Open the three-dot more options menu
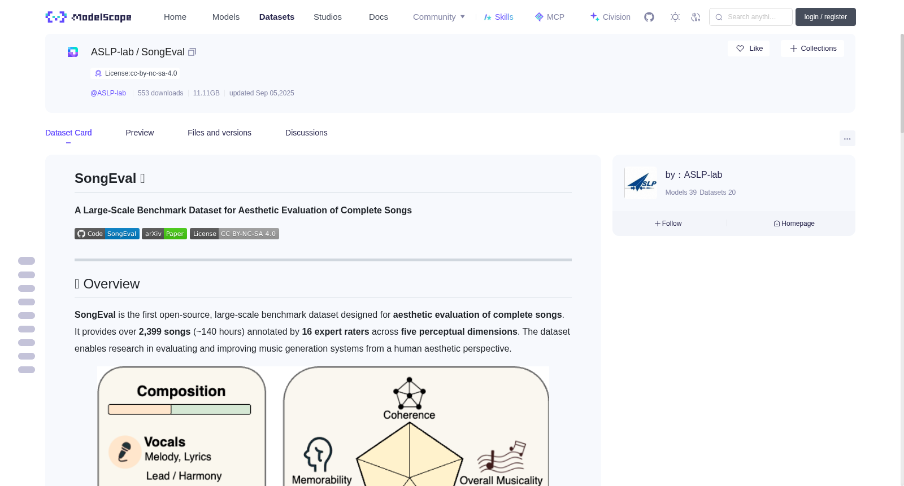 (847, 138)
